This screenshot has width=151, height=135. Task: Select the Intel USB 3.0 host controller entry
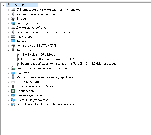click(x=69, y=64)
